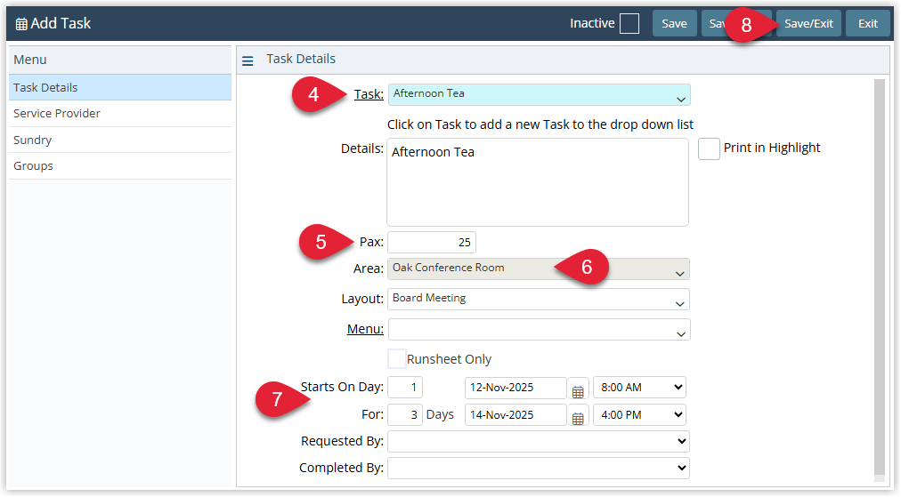This screenshot has height=497, width=901.
Task: Click the underlined Task: label link
Action: click(369, 94)
